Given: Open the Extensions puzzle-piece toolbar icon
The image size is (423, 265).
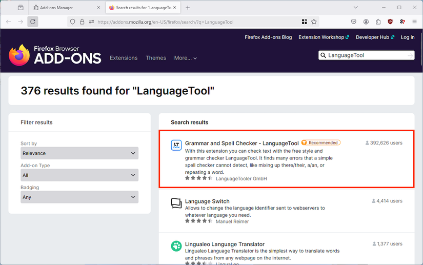Looking at the screenshot, I should click(378, 22).
